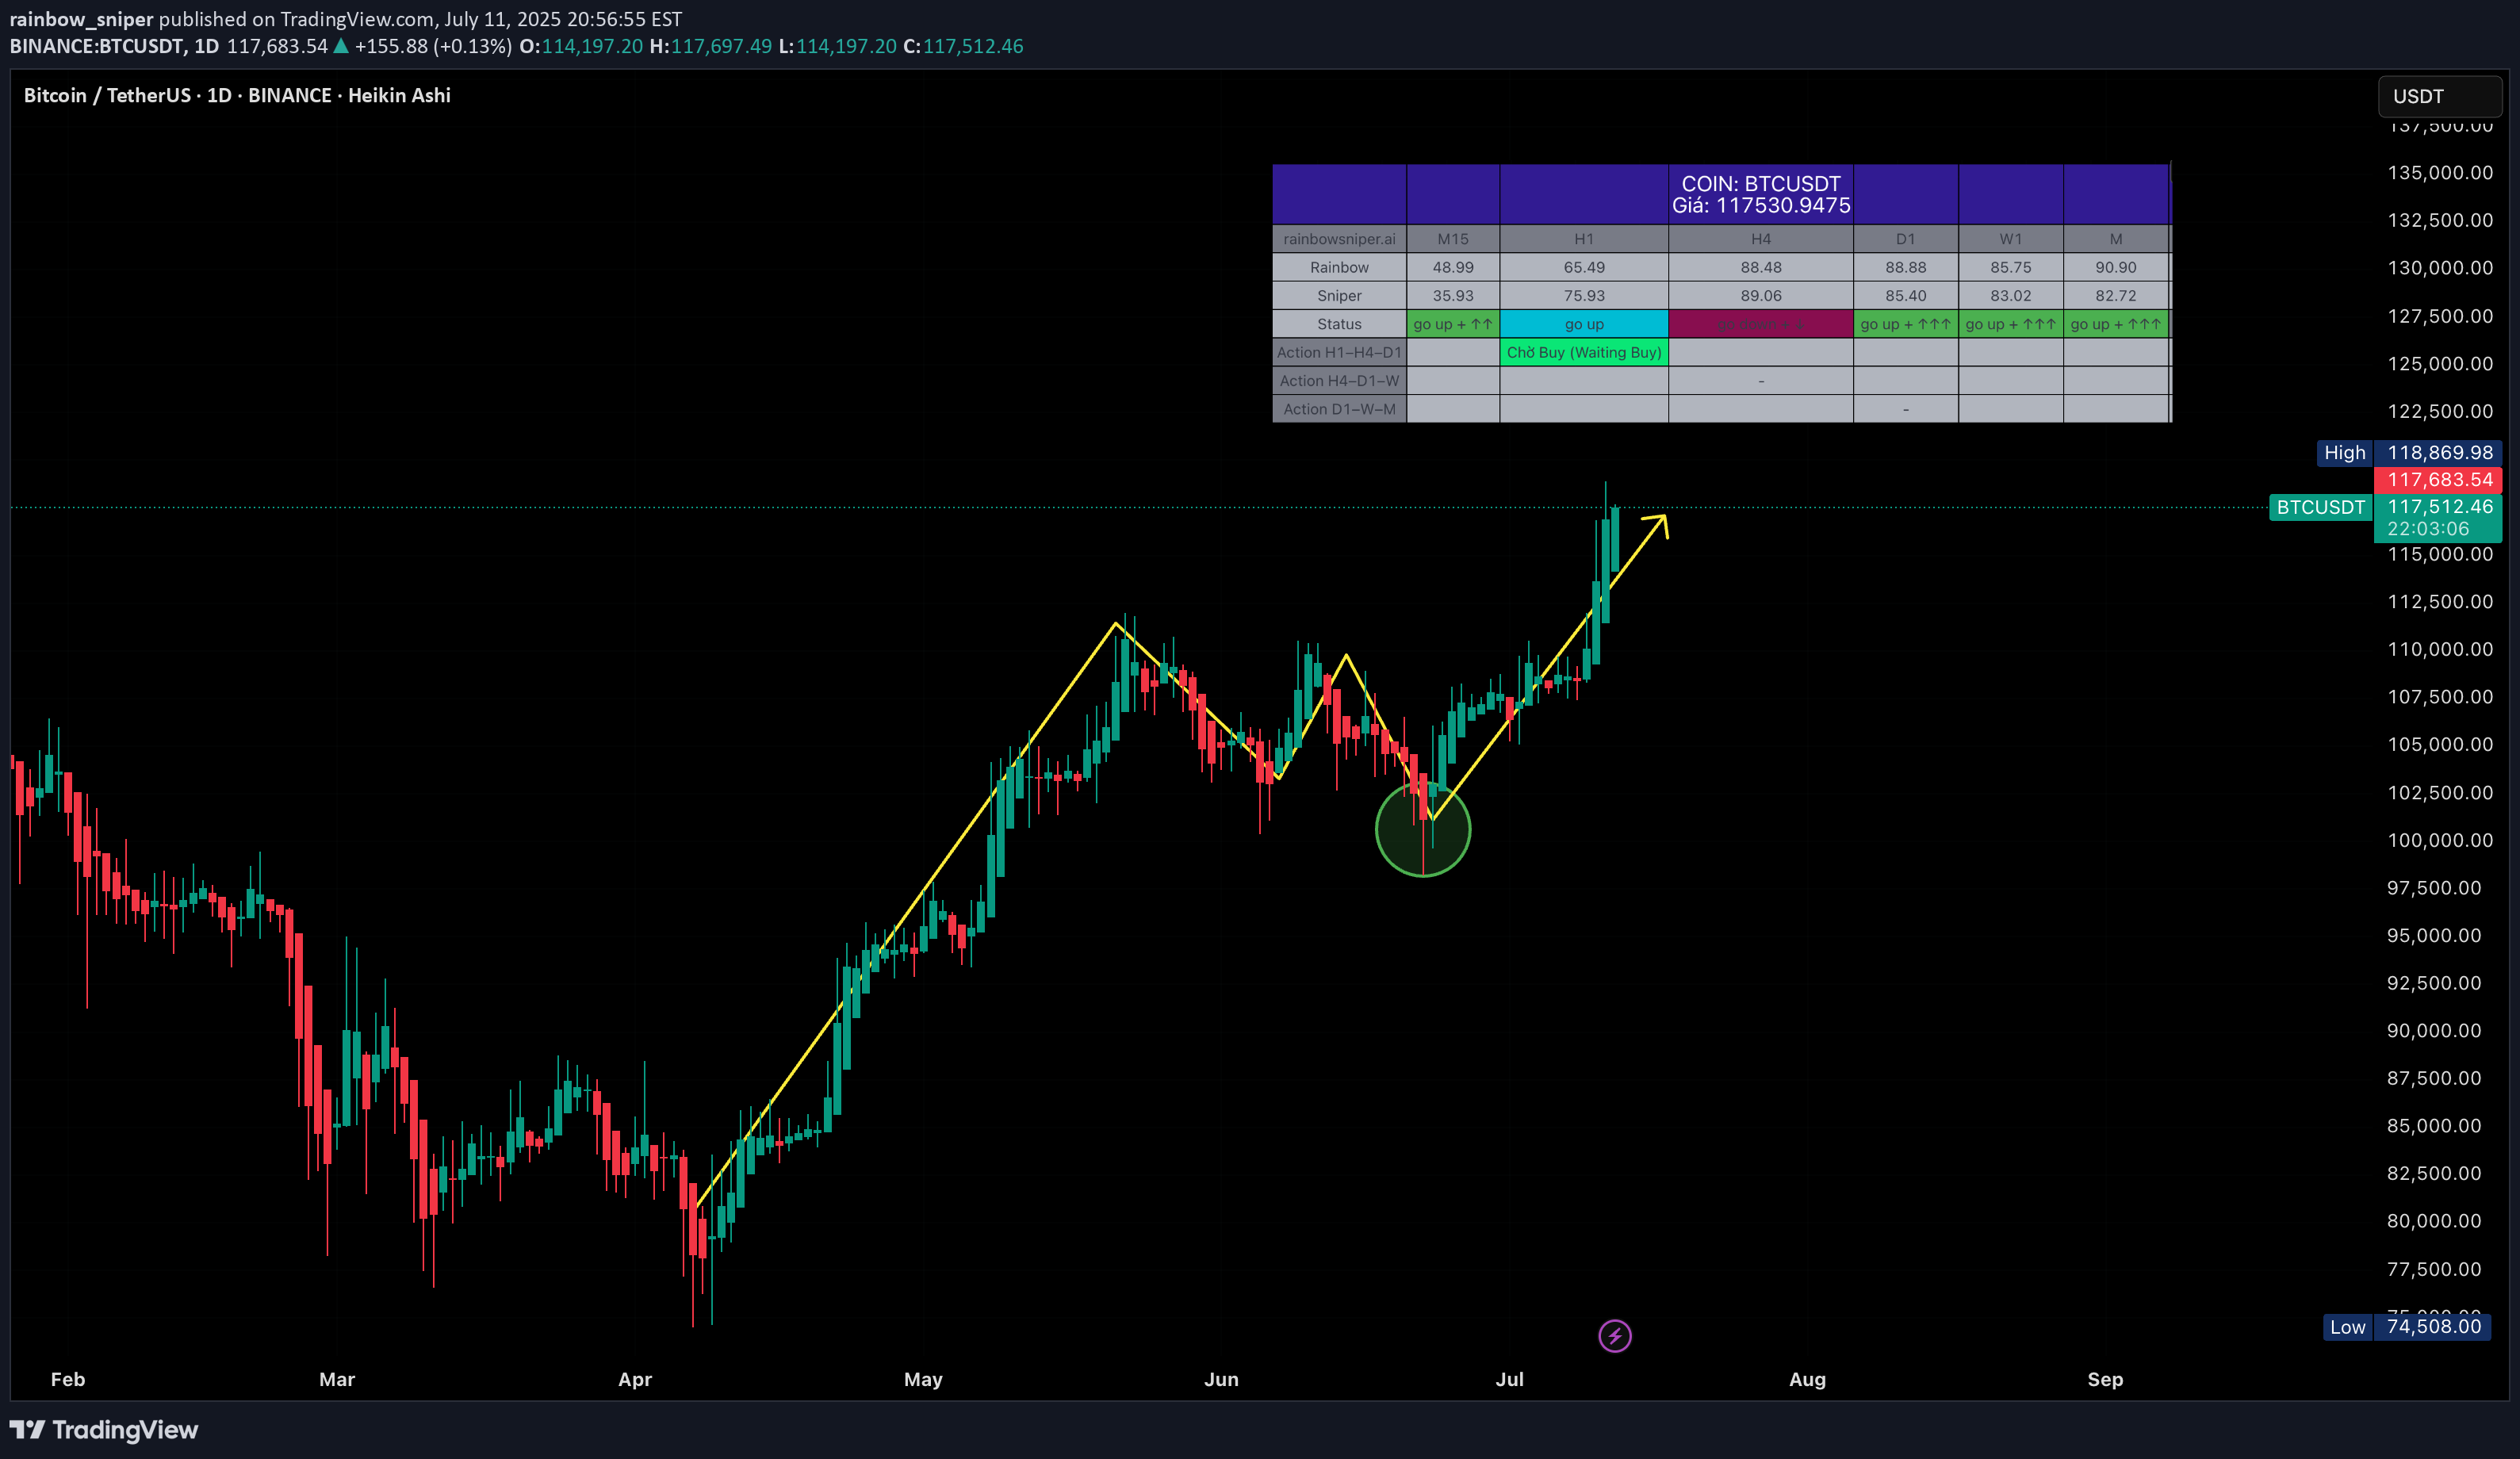Viewport: 2520px width, 1459px height.
Task: Click the High 118,869.98 price label
Action: 2408,453
